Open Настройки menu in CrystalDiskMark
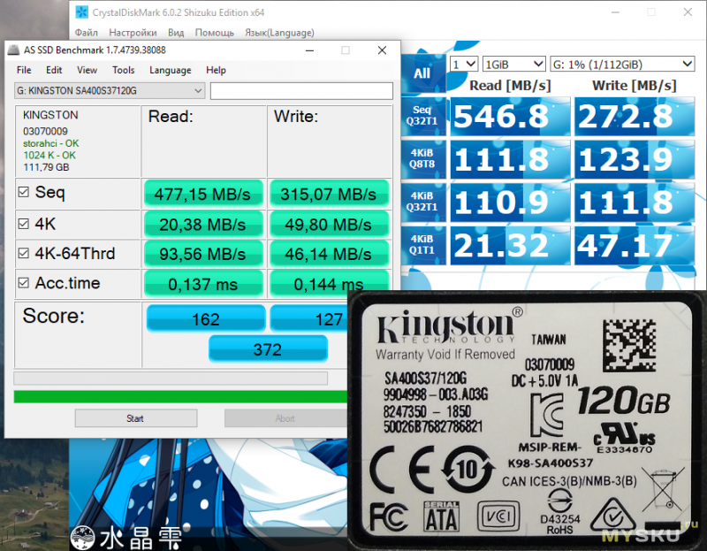The image size is (707, 551). point(133,33)
